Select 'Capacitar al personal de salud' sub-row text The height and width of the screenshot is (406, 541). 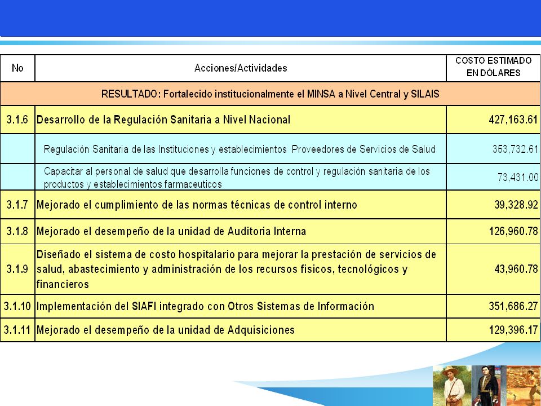coord(237,178)
